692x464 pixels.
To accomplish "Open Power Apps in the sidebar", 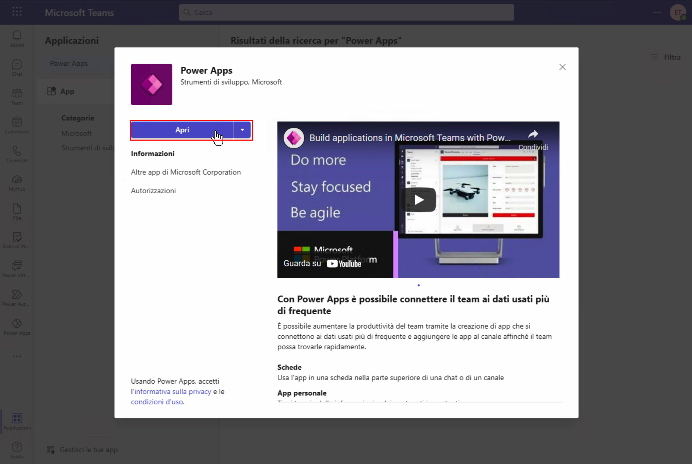I will click(17, 327).
